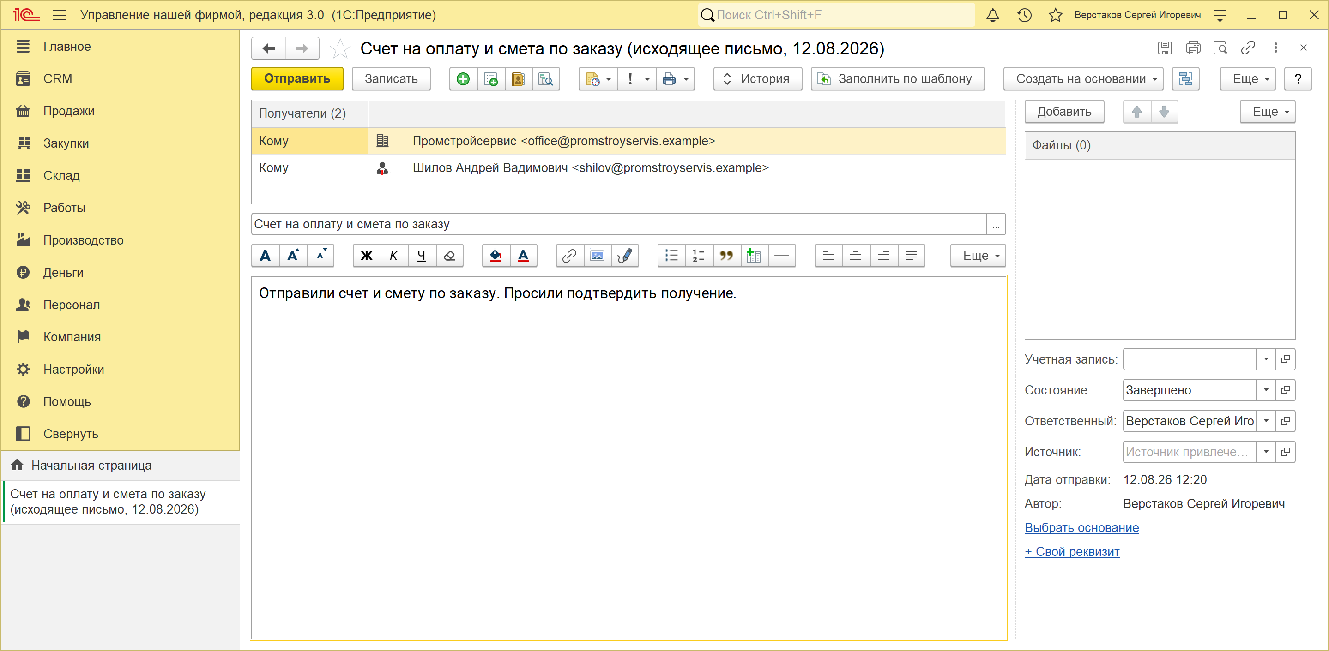Open the Источник dropdown list
The width and height of the screenshot is (1329, 651).
point(1266,452)
